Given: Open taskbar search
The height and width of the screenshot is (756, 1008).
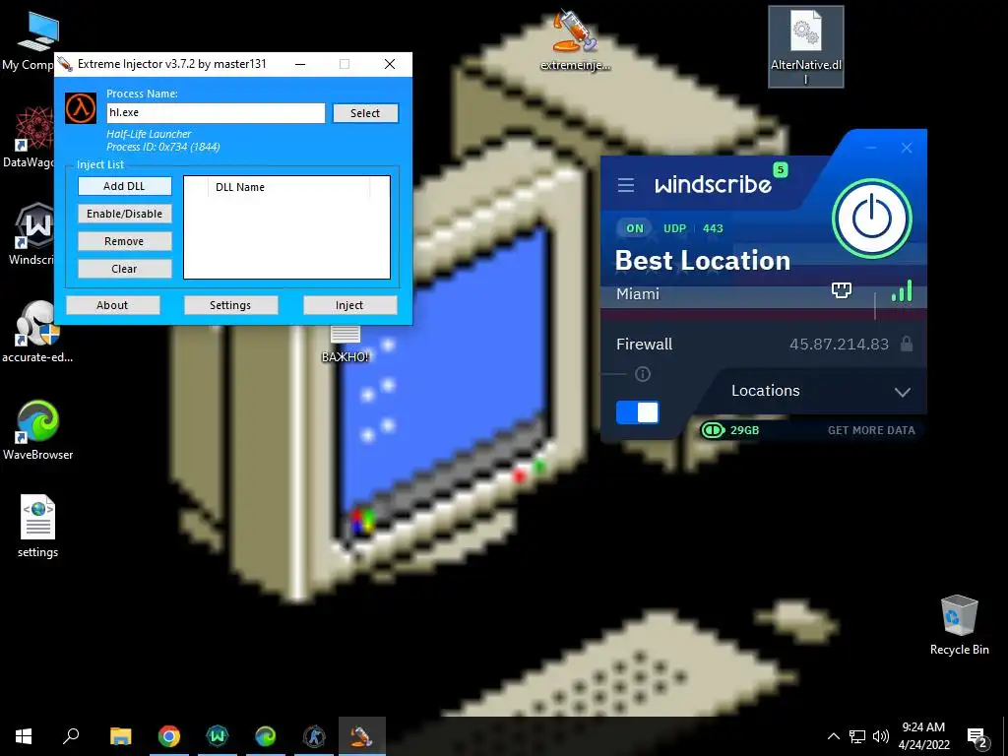Looking at the screenshot, I should point(71,736).
